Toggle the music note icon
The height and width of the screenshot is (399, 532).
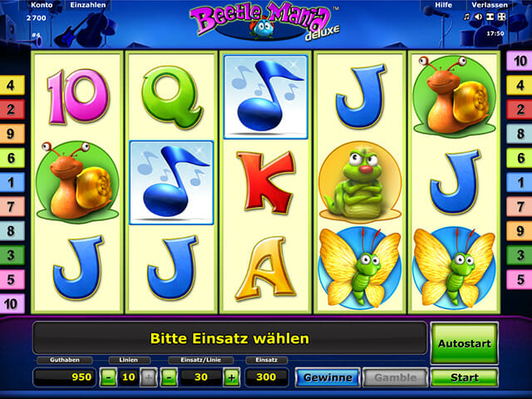click(x=467, y=17)
